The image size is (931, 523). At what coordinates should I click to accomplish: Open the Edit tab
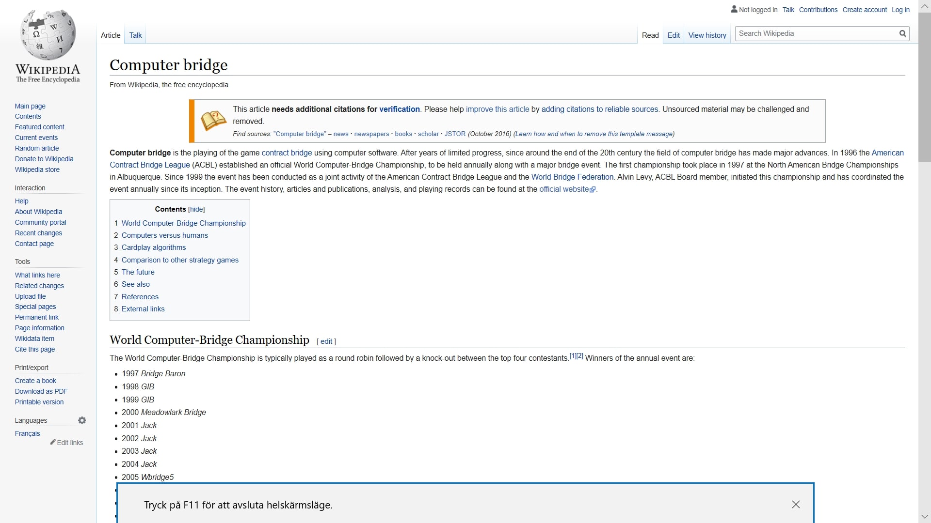pyautogui.click(x=674, y=35)
